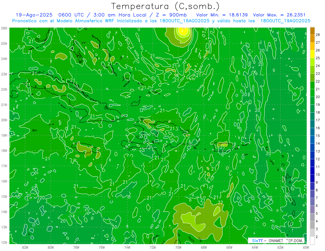Click the purple legend swatch between 5 and 6
This screenshot has height=251, width=325.
point(312,209)
